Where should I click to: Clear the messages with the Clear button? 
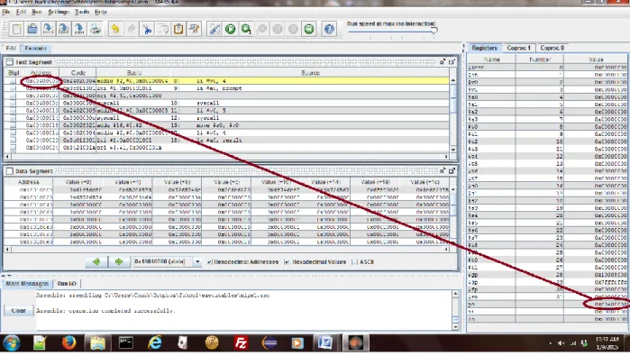[19, 311]
